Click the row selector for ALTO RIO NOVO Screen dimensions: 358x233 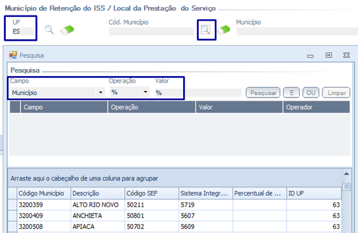[12, 205]
